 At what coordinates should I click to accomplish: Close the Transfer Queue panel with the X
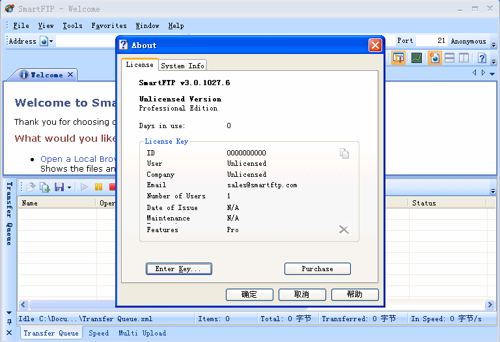[9, 332]
